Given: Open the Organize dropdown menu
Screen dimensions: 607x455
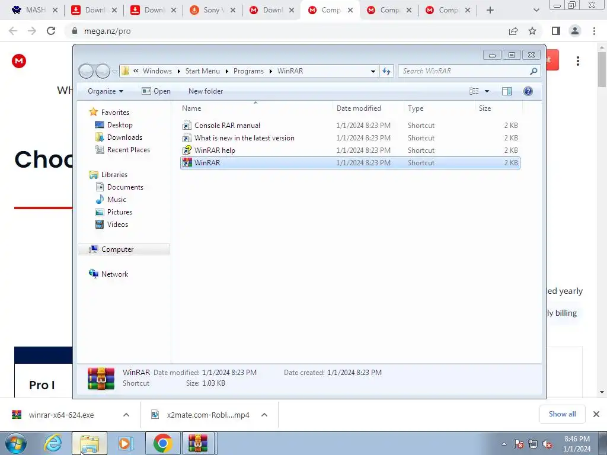Looking at the screenshot, I should click(106, 91).
